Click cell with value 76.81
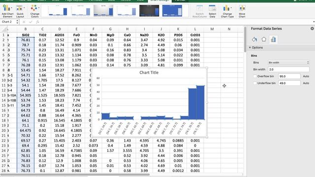Screen dimensions: 315x177 click(26, 40)
